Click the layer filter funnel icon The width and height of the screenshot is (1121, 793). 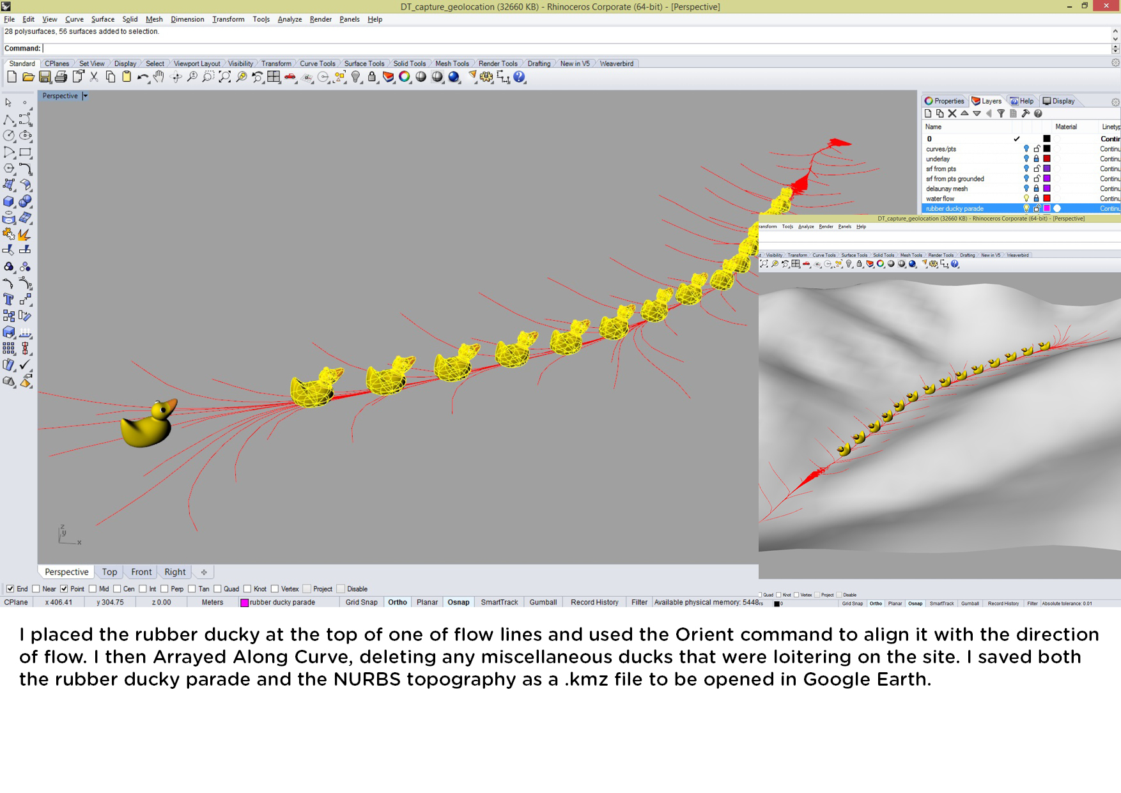tap(1001, 114)
